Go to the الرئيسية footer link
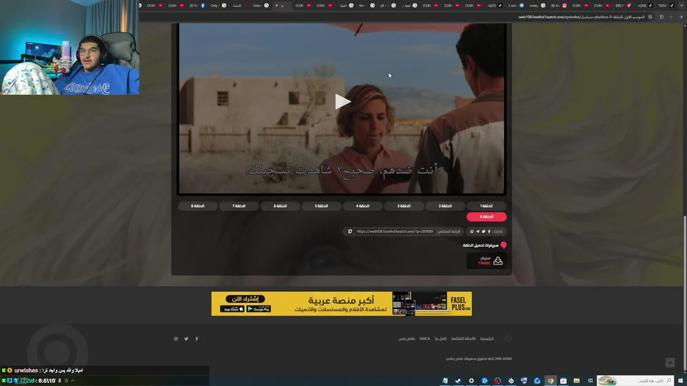Viewport: 687px width, 386px height. [x=487, y=339]
